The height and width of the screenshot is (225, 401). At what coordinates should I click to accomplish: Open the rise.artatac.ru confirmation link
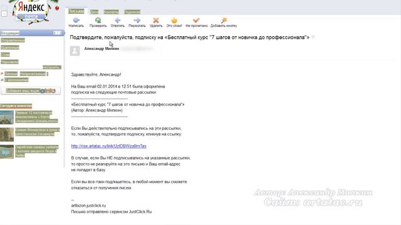(108, 146)
